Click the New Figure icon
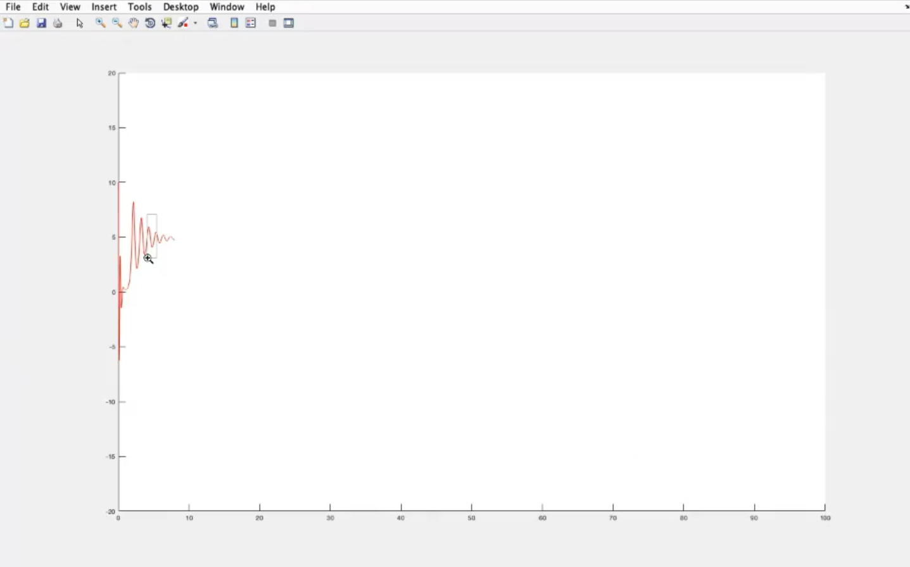The width and height of the screenshot is (910, 567). point(8,23)
